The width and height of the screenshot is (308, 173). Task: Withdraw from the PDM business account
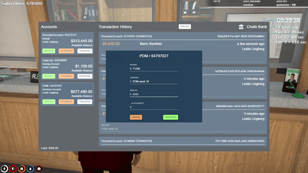pos(66,101)
